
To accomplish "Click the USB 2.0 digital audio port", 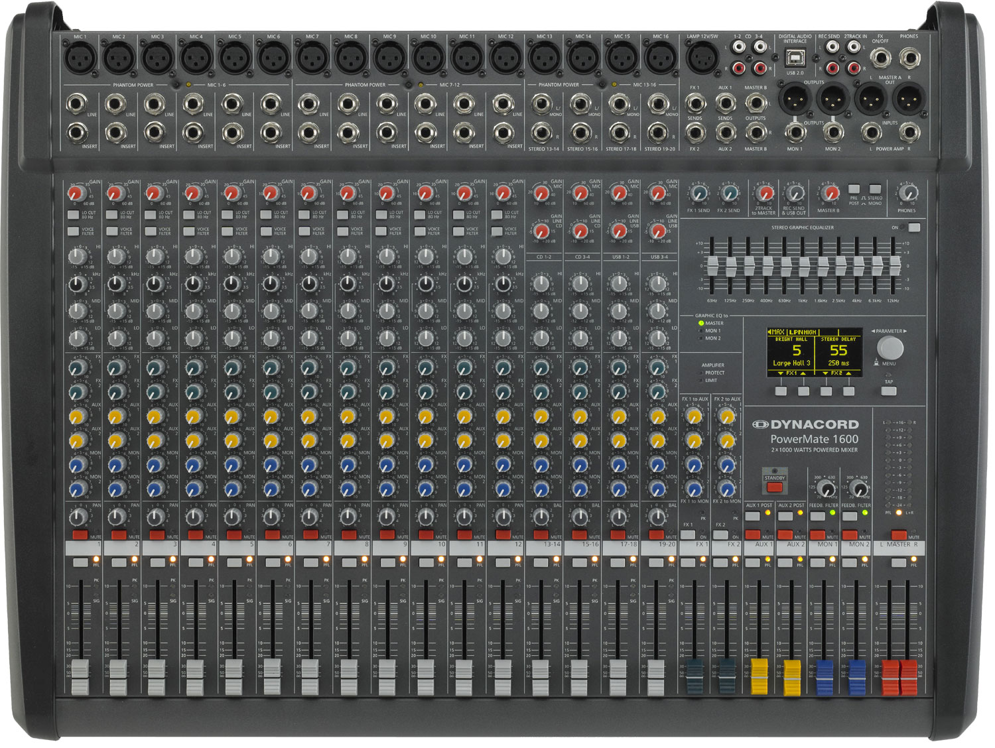I will 795,58.
